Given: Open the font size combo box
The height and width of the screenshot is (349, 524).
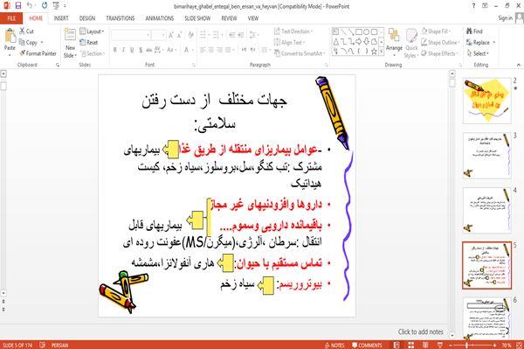Looking at the screenshot, I should (x=158, y=35).
